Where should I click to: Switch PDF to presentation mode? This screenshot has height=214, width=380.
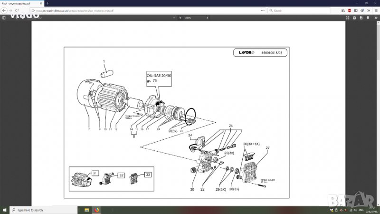click(347, 18)
